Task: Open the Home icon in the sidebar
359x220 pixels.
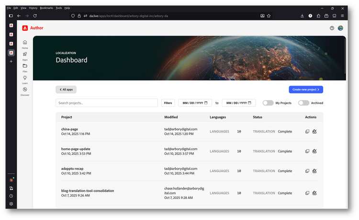Action: [25, 43]
